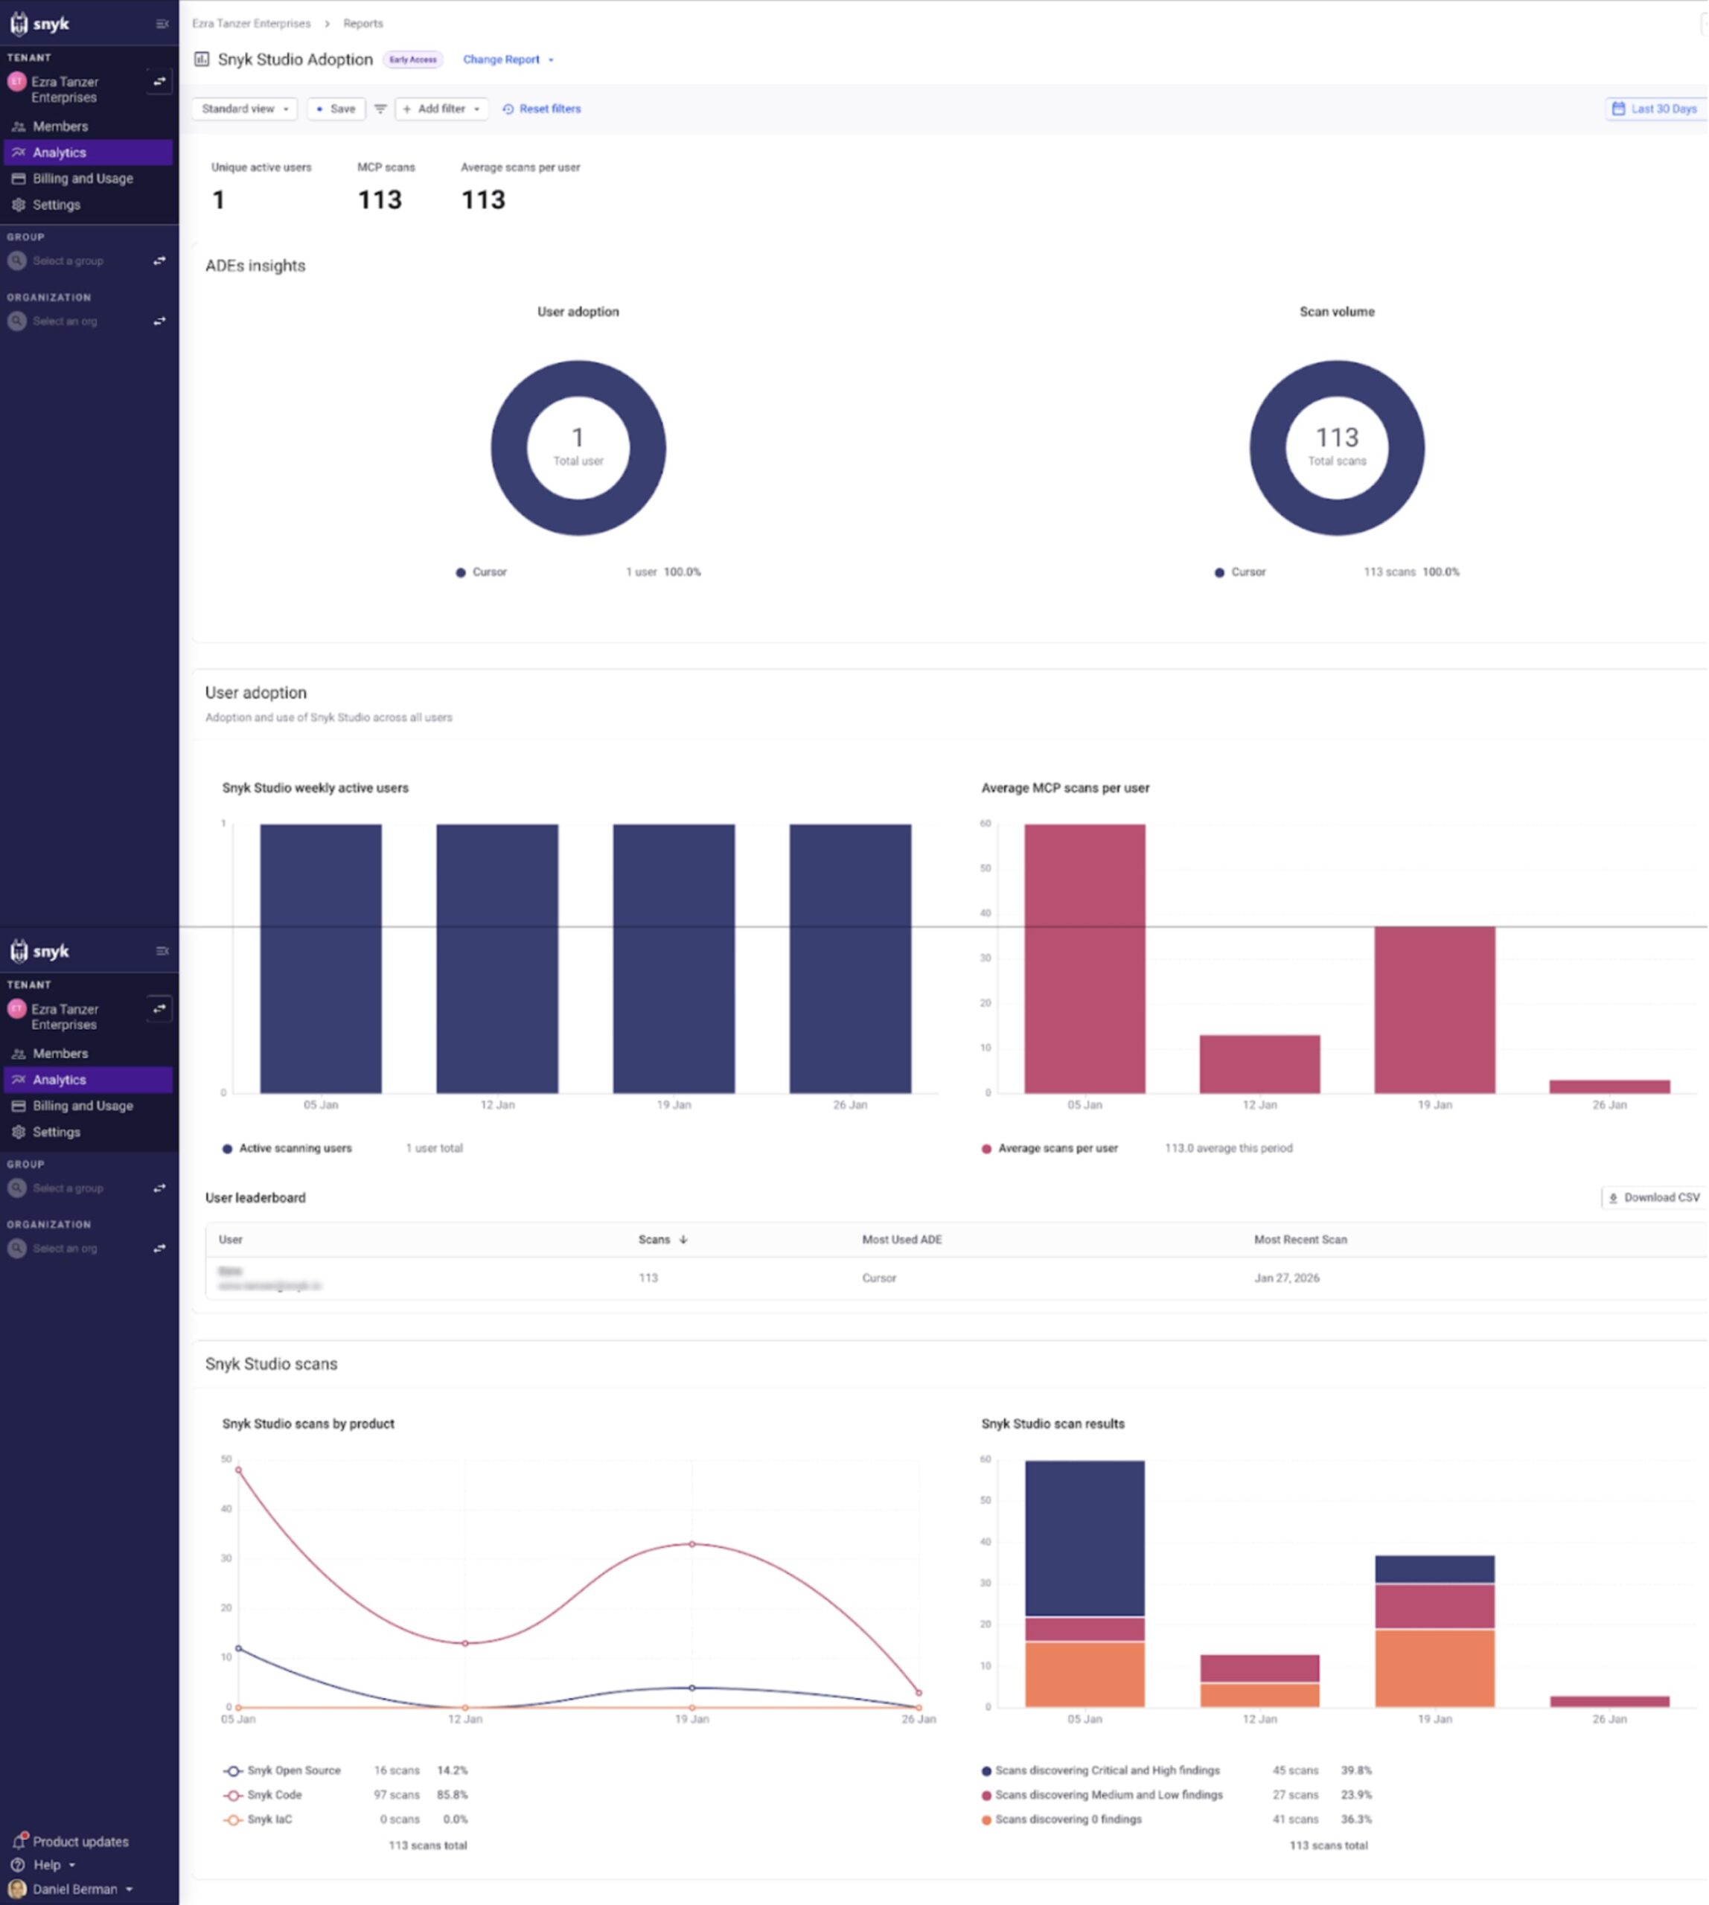1709x1905 pixels.
Task: Toggle the Cursor legend under Scan volume donut
Action: pos(1239,571)
